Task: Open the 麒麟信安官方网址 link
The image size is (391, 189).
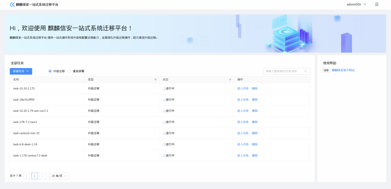Action: pos(343,70)
